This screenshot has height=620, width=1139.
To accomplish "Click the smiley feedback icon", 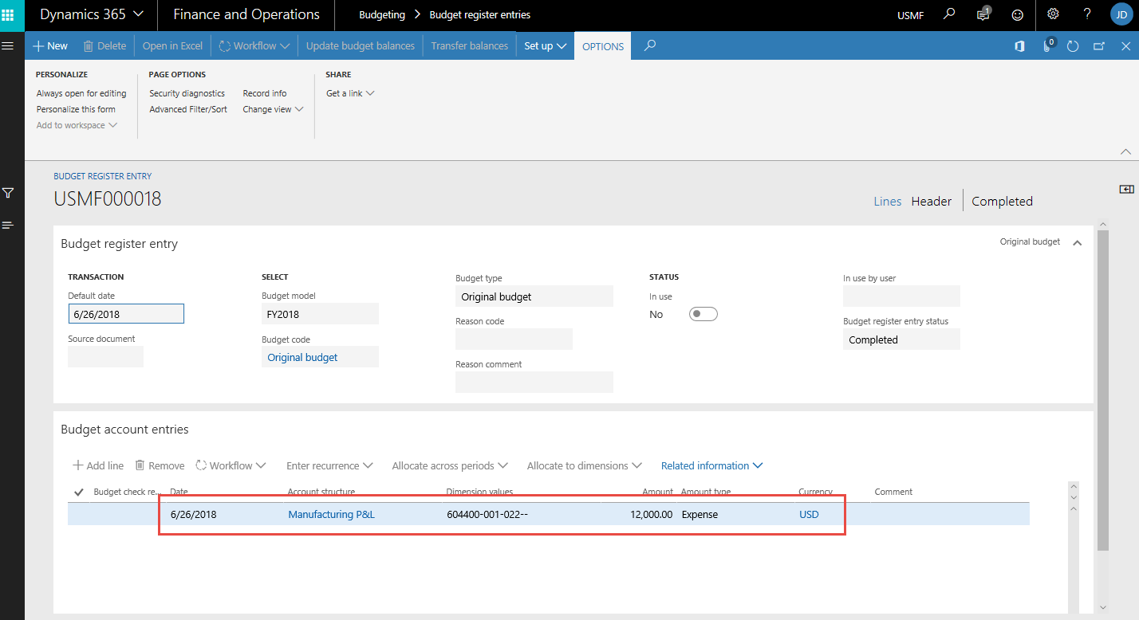I will [x=1017, y=14].
